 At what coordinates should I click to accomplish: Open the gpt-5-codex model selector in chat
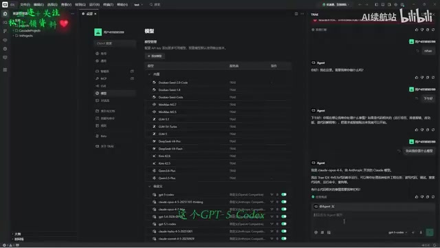[x=397, y=233]
